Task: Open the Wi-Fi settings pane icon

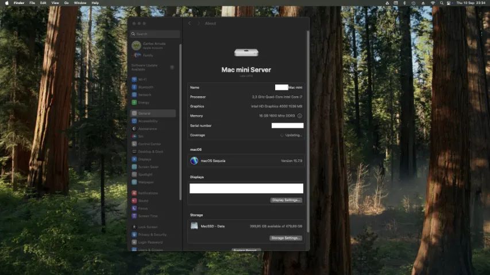Action: pos(134,80)
